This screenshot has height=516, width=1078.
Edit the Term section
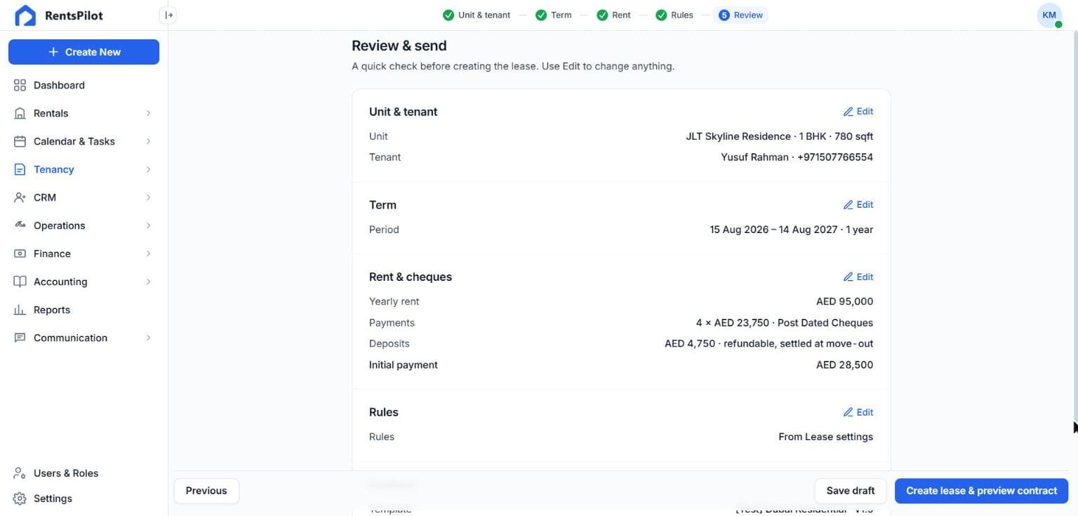858,205
